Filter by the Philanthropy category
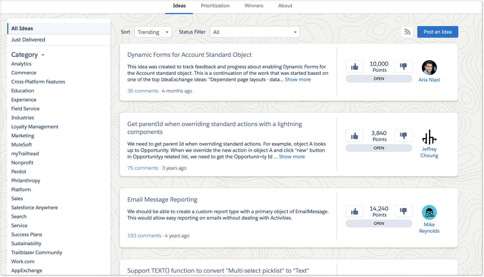The width and height of the screenshot is (484, 277). (26, 181)
